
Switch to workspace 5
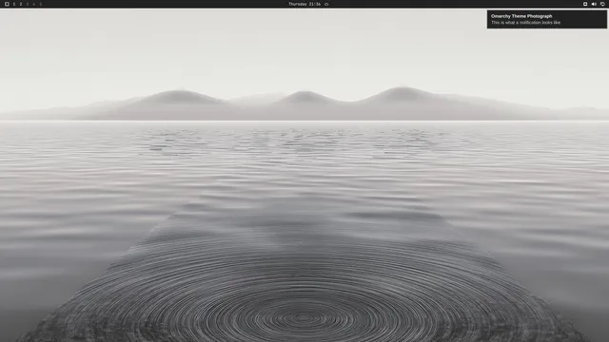click(40, 4)
